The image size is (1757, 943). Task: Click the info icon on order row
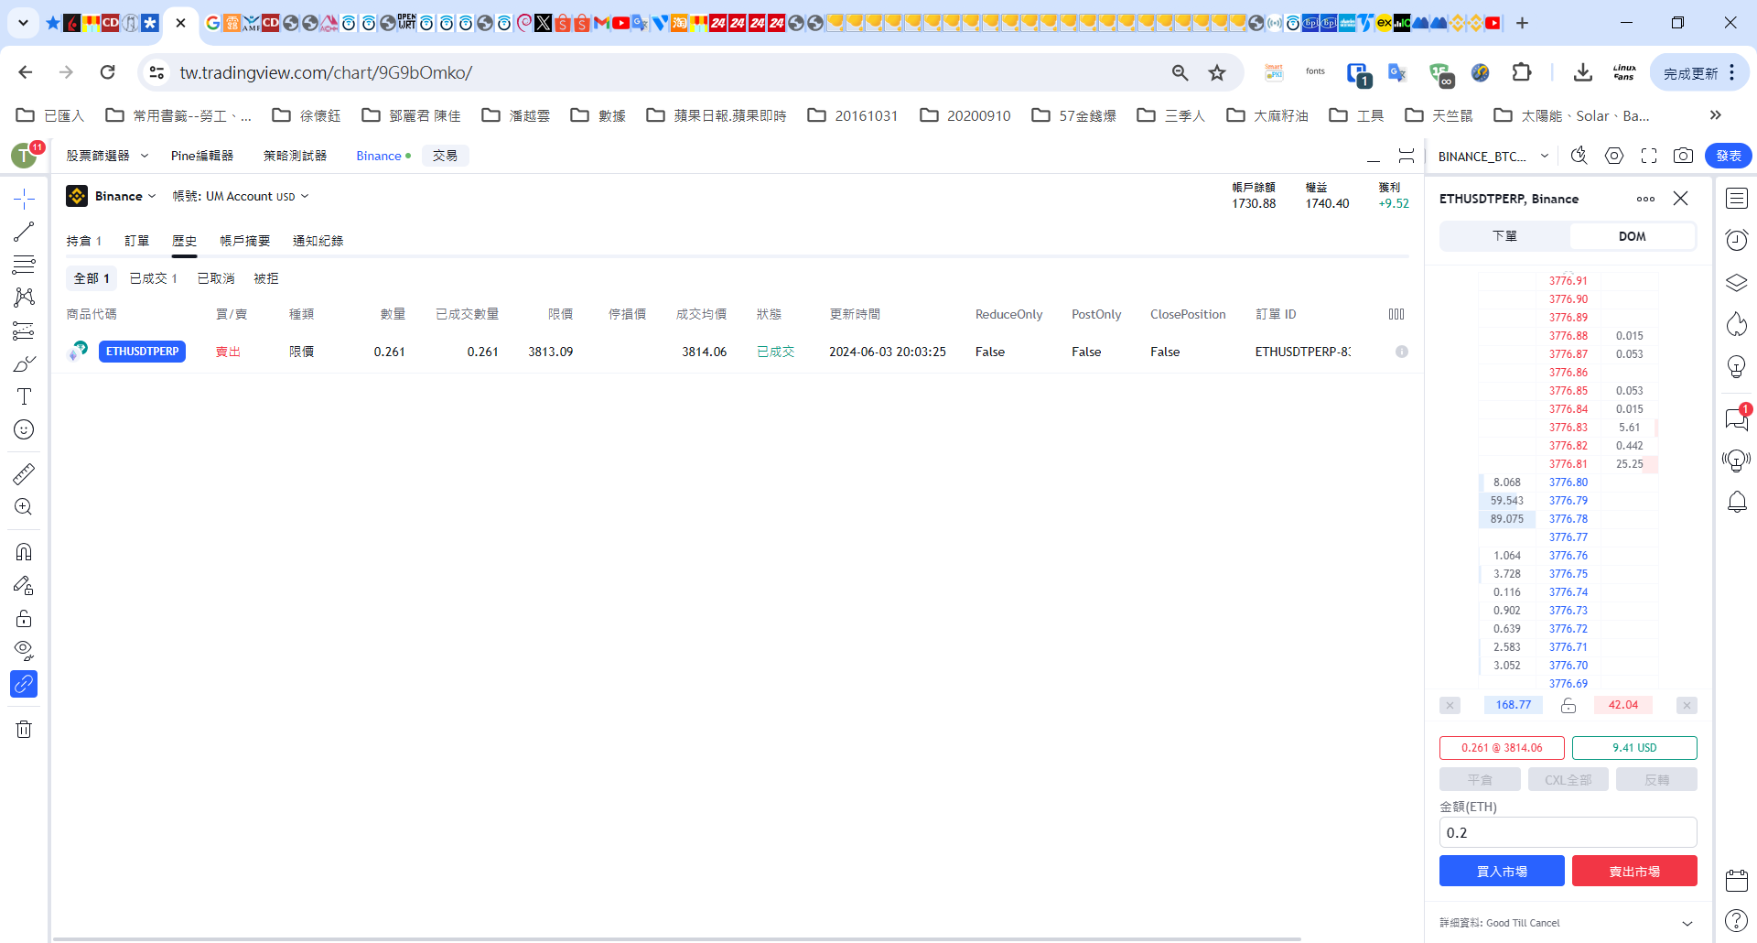point(1402,352)
